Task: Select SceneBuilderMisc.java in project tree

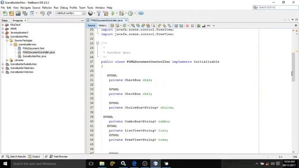Action: tap(34, 56)
